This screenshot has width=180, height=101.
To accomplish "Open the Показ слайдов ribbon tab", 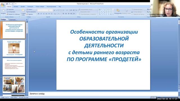I will pyautogui.click(x=40, y=7).
